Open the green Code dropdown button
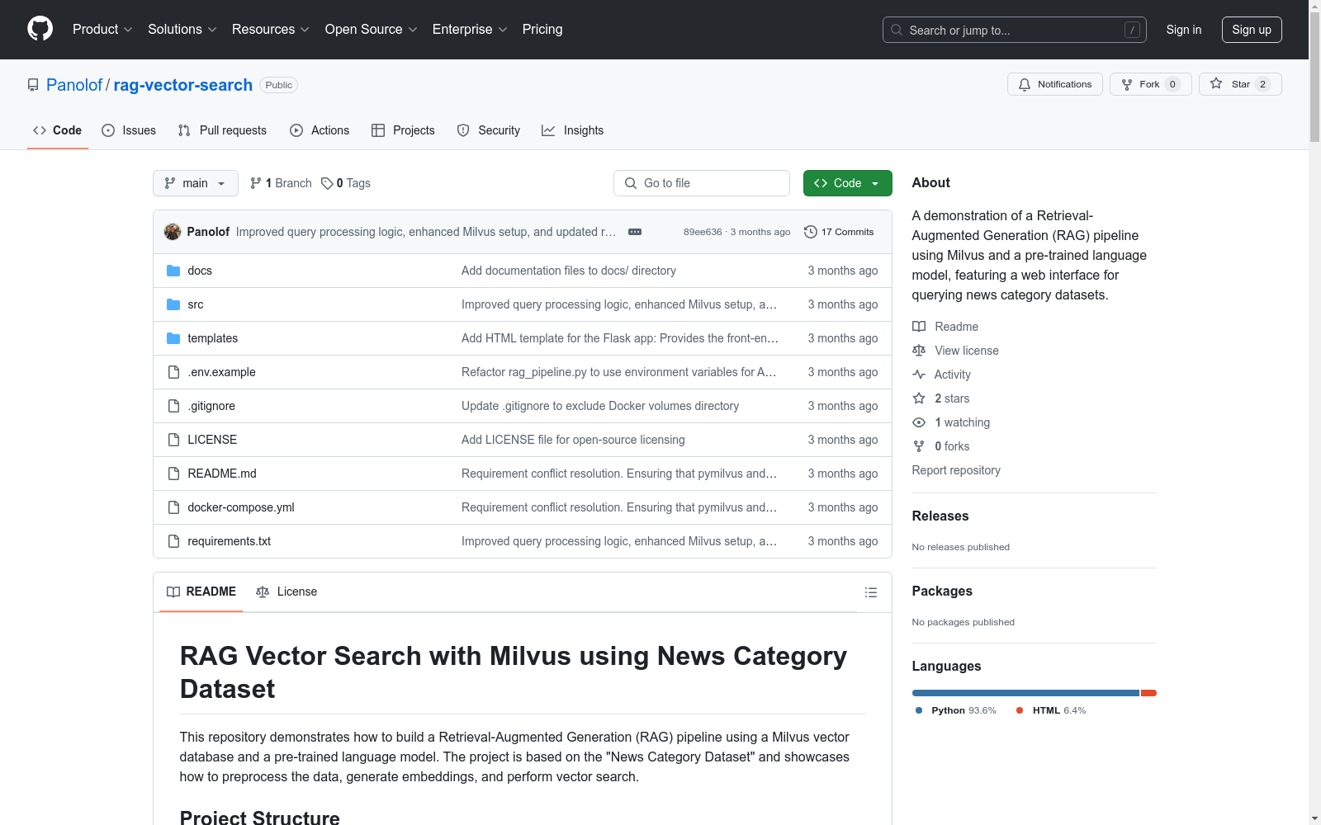 (847, 183)
